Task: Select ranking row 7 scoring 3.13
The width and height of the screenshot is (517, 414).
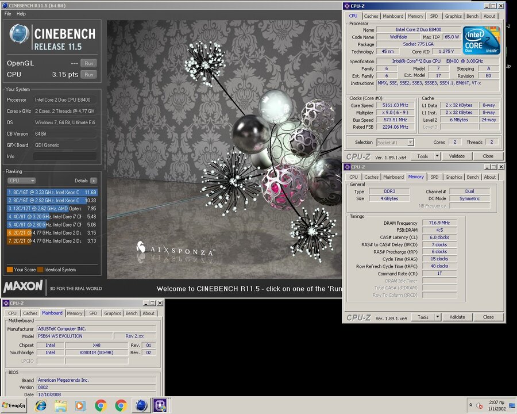Action: tap(52, 241)
